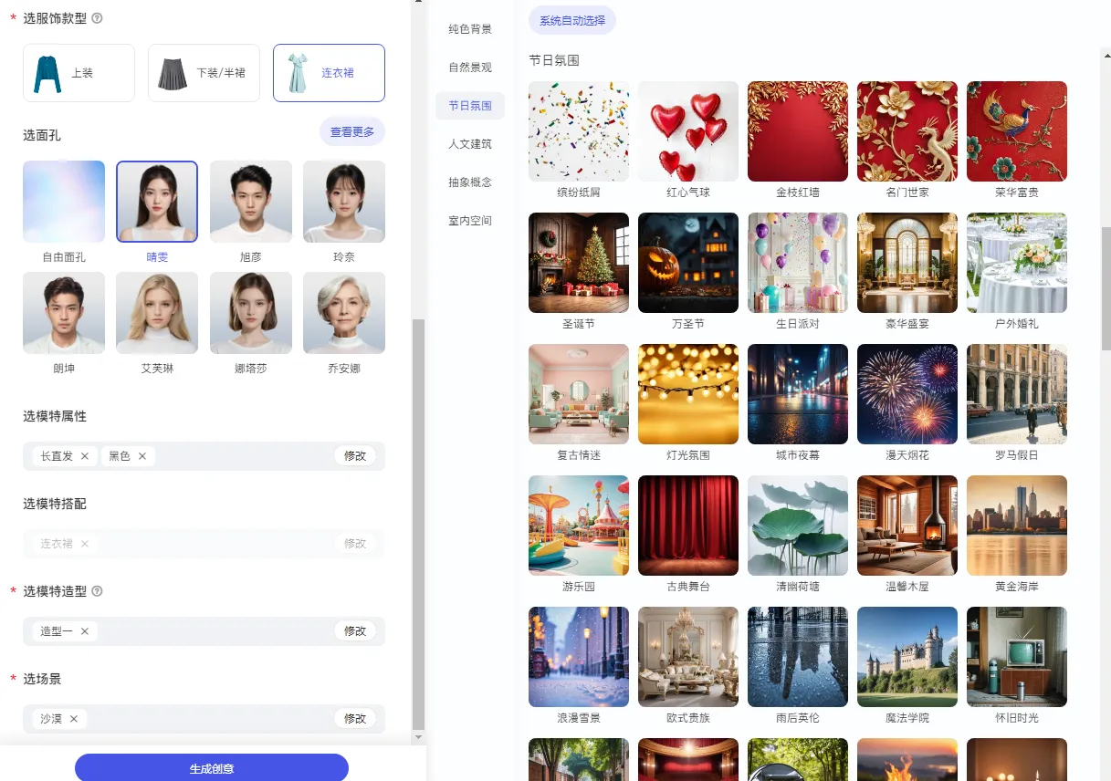Screen dimensions: 1111x781
Task: Select the 游乐园 scene thumbnail
Action: (579, 526)
